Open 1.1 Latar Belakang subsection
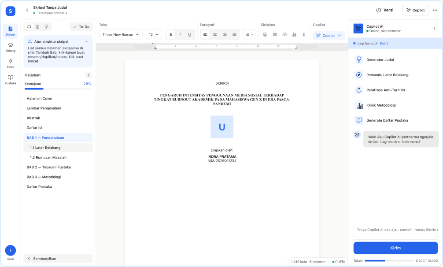Viewport: 443px width, 267px height. tap(58, 148)
